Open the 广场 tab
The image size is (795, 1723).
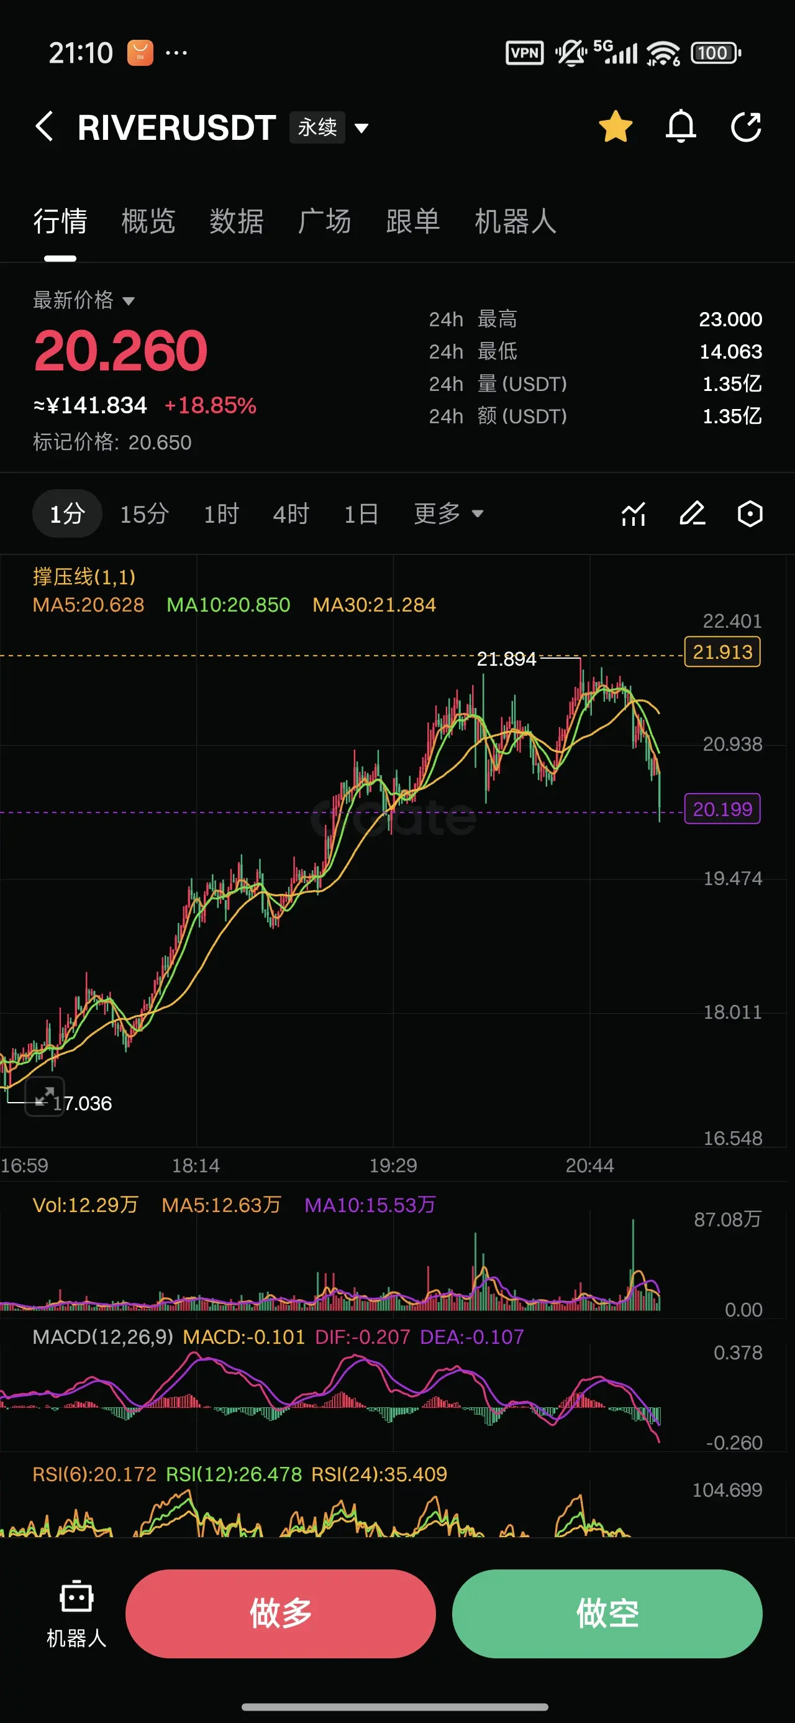point(325,221)
